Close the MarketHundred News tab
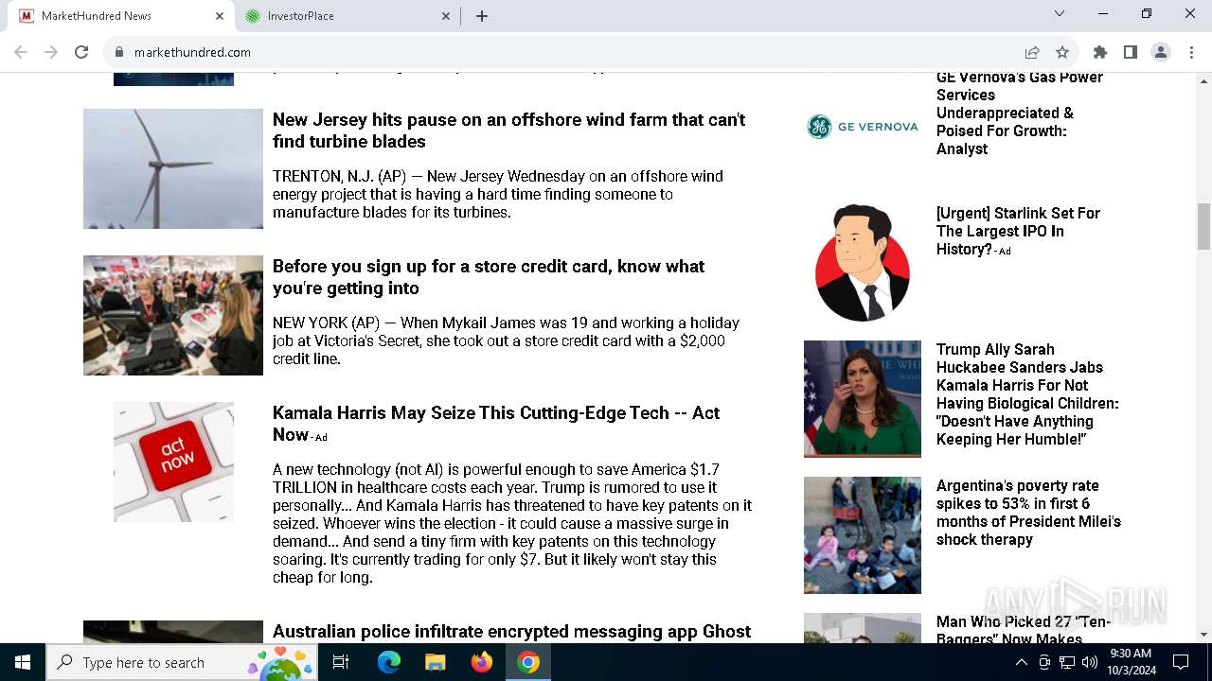1212x681 pixels. point(220,16)
